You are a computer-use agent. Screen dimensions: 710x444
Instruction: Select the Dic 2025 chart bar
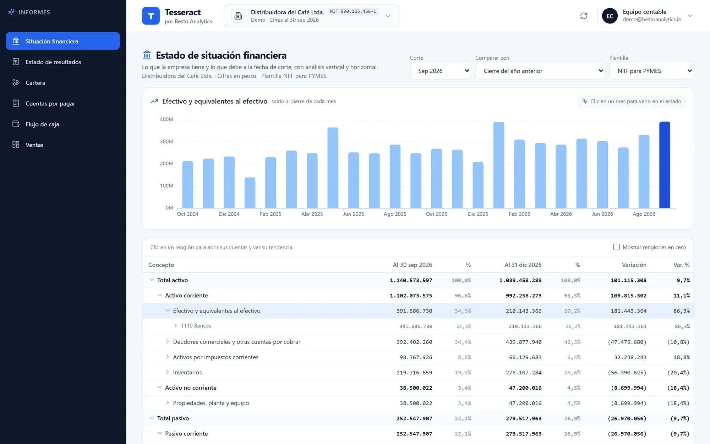(478, 185)
